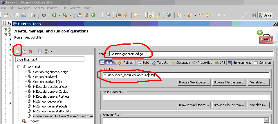Click Buildfile's Variables button

pos(258,82)
